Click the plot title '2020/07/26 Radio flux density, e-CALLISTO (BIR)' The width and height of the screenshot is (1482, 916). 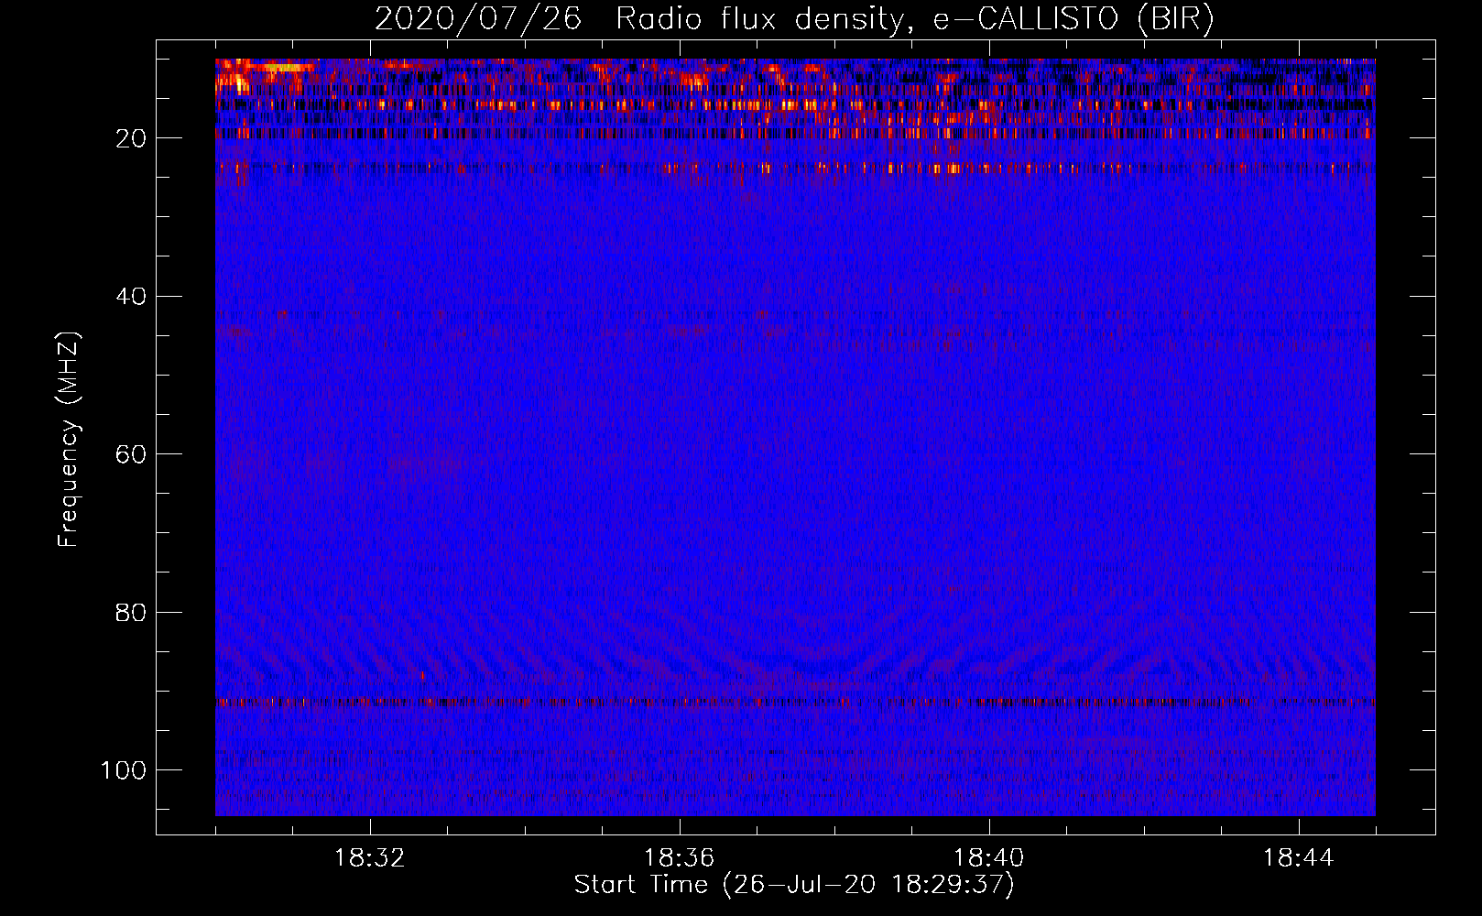pos(794,18)
